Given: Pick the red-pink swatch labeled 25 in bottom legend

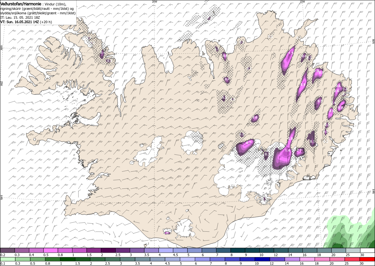Looking at the screenshot, I should (352, 259).
